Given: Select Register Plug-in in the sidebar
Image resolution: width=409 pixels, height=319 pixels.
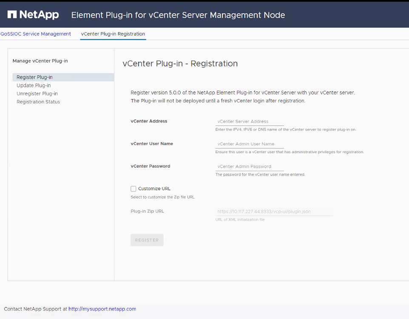Looking at the screenshot, I should coord(34,77).
